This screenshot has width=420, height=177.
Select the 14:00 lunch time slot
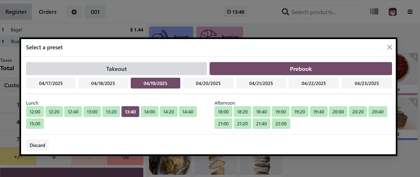(x=149, y=112)
